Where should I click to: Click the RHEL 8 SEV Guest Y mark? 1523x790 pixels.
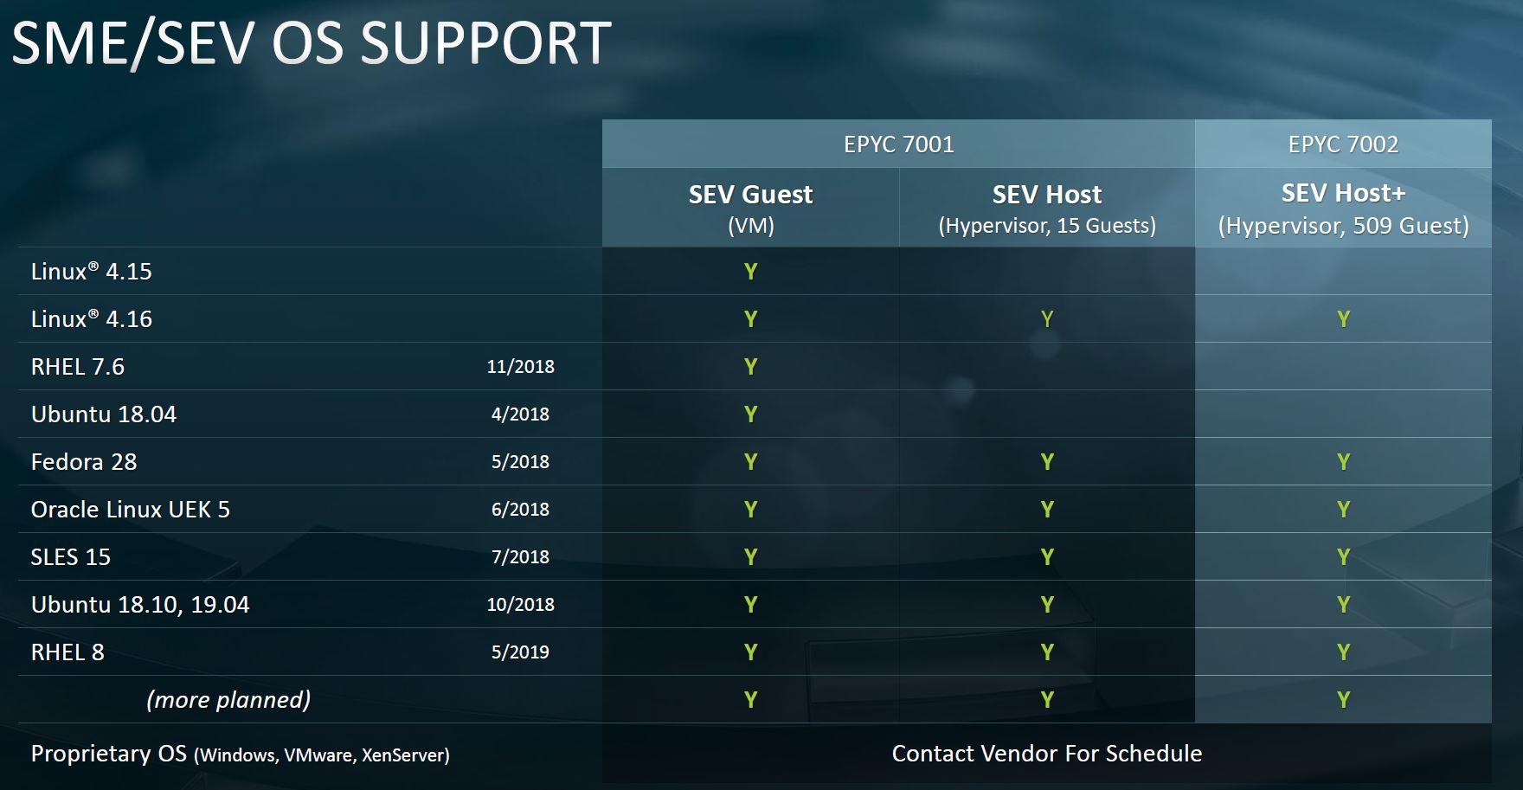[750, 652]
